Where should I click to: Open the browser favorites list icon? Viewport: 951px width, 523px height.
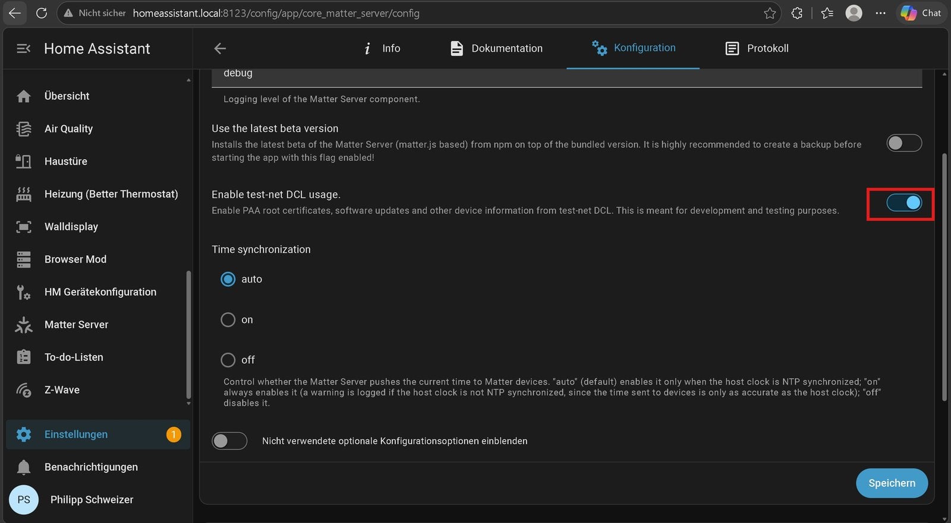[x=827, y=13]
